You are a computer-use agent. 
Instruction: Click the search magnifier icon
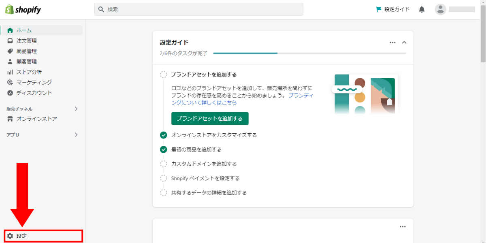[x=101, y=9]
